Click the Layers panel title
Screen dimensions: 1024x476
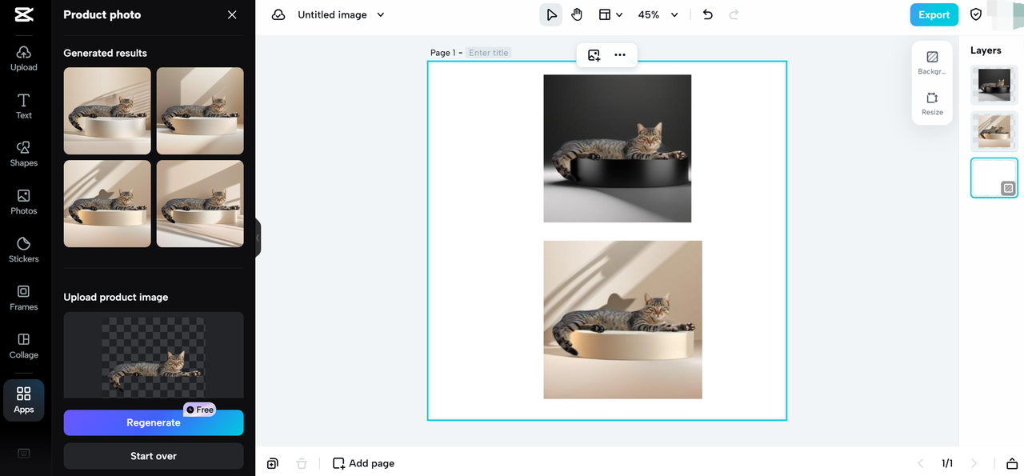coord(986,50)
